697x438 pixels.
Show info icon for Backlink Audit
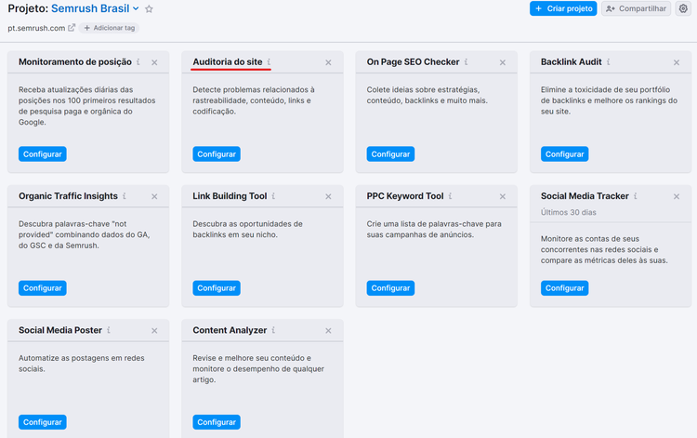point(608,61)
